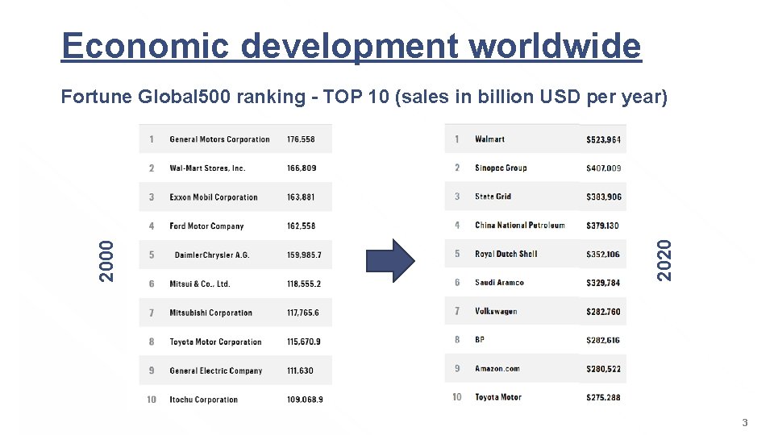
Task: Select 'Saudi Aramco' entry
Action: click(499, 283)
